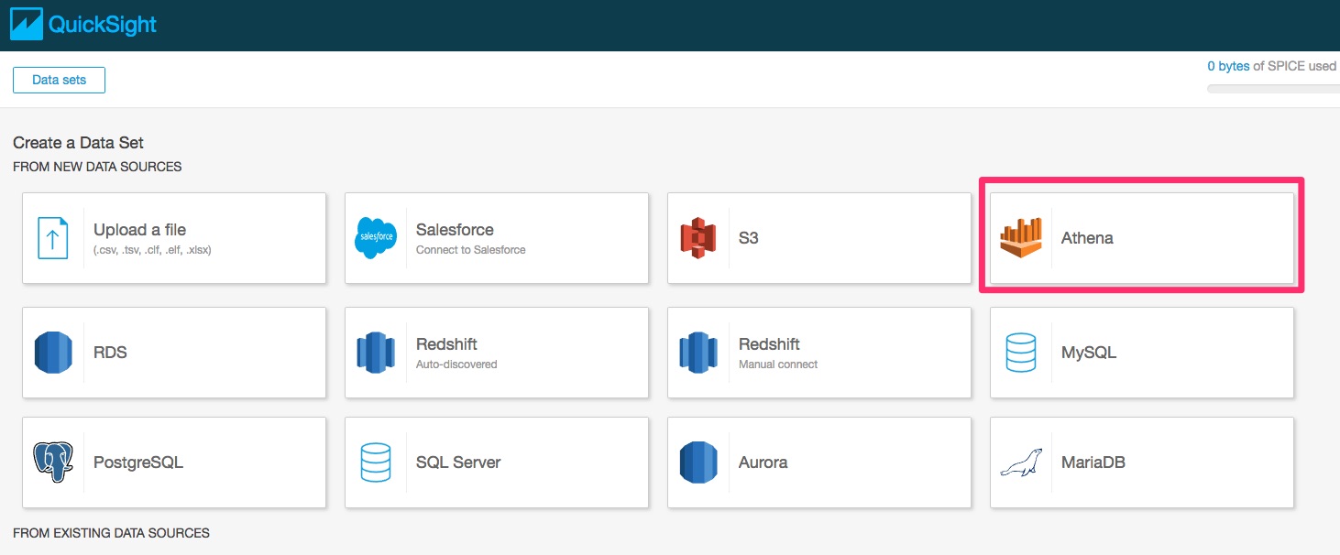The height and width of the screenshot is (555, 1340).
Task: Click the Upload a file icon
Action: [53, 238]
